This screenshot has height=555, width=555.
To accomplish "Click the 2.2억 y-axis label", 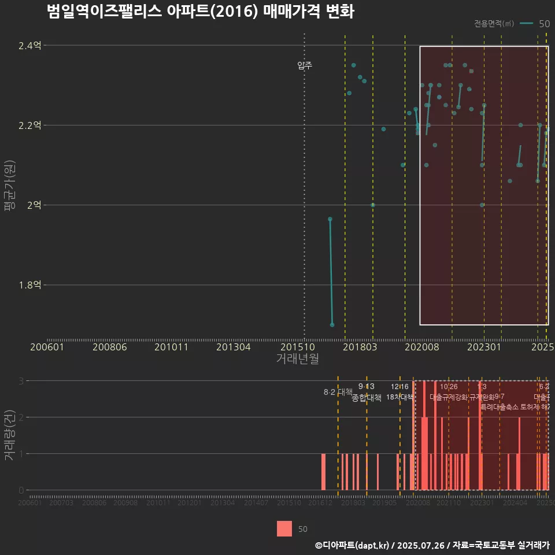I will 30,125.
